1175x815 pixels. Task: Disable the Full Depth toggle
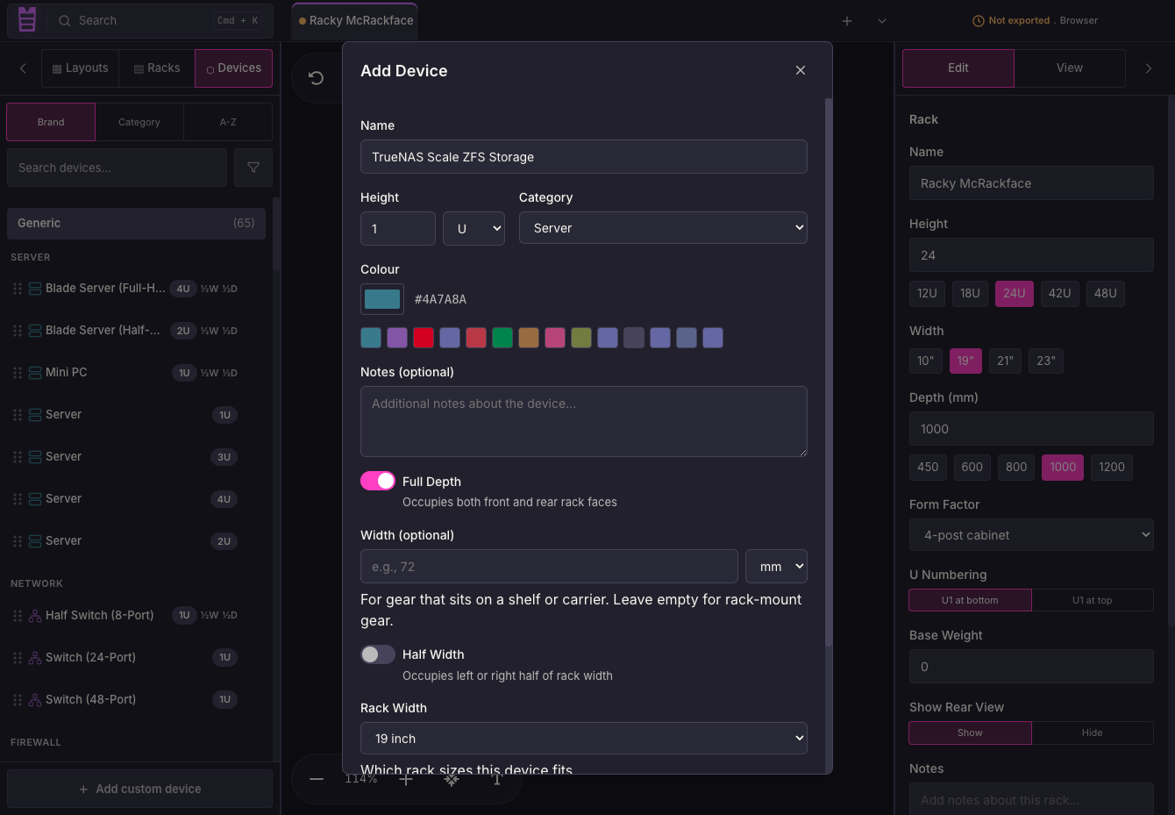pos(378,481)
